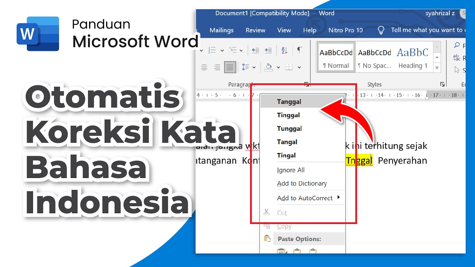Click the words terhitung sejak in the document
The height and width of the screenshot is (267, 475).
click(396, 146)
